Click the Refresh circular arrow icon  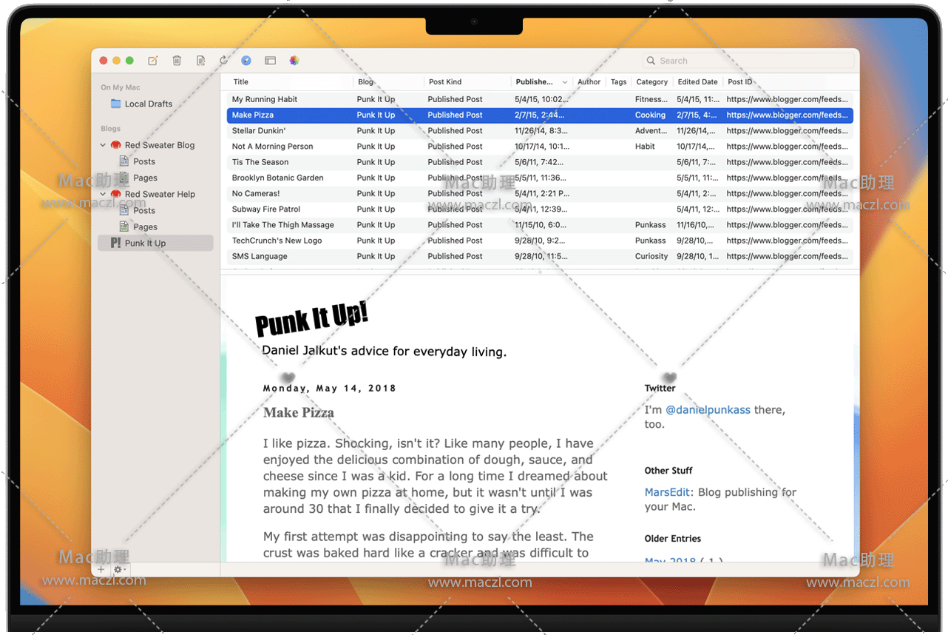pos(223,61)
